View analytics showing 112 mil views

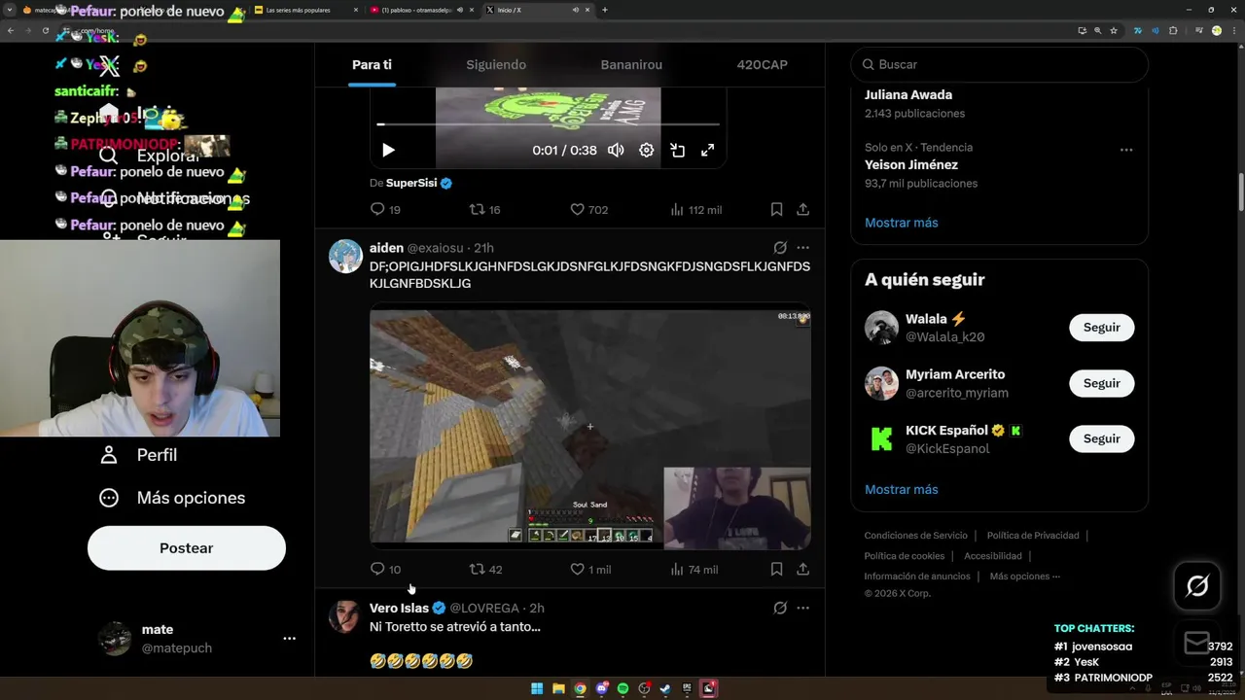[x=696, y=209]
